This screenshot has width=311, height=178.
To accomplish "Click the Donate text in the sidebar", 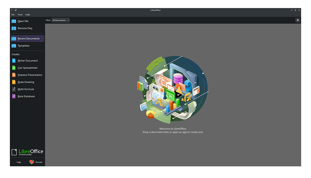I will [39, 162].
